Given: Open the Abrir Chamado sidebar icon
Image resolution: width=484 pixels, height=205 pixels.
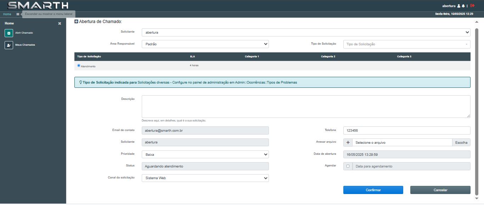Looking at the screenshot, I should point(9,33).
